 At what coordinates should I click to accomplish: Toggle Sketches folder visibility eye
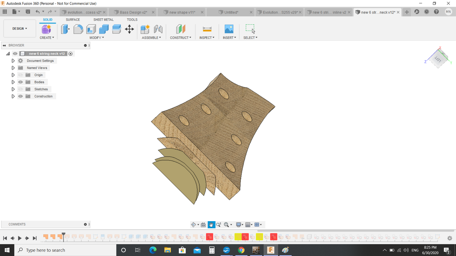click(x=20, y=89)
